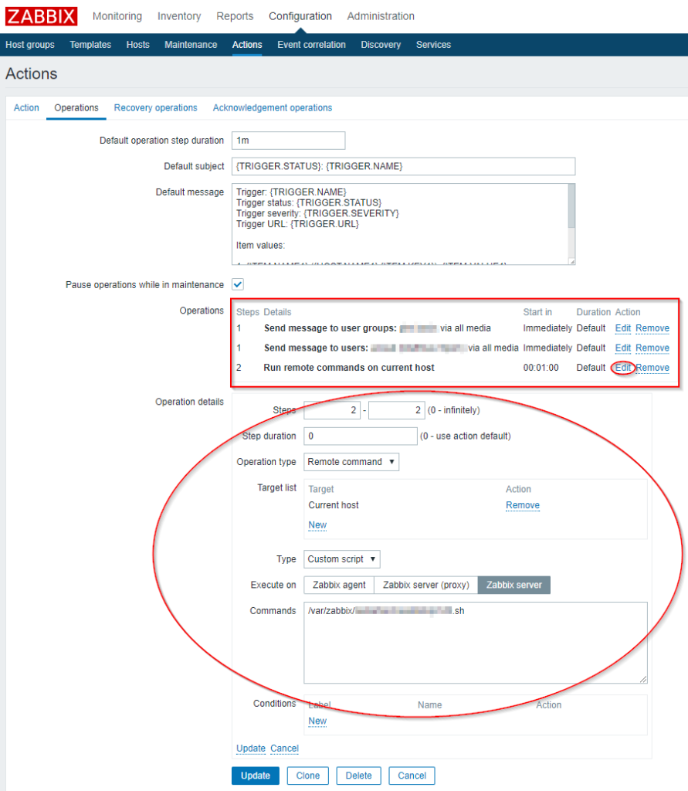Switch to the Recovery operations tab
The height and width of the screenshot is (791, 688).
click(155, 107)
